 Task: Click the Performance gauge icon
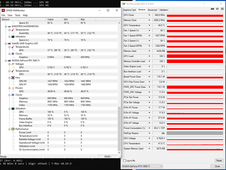click(13, 129)
